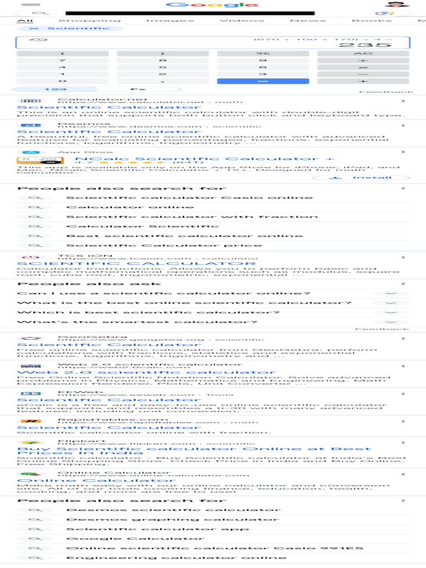Click the Calculator.net site favicon
This screenshot has height=568, width=426.
coord(31,101)
